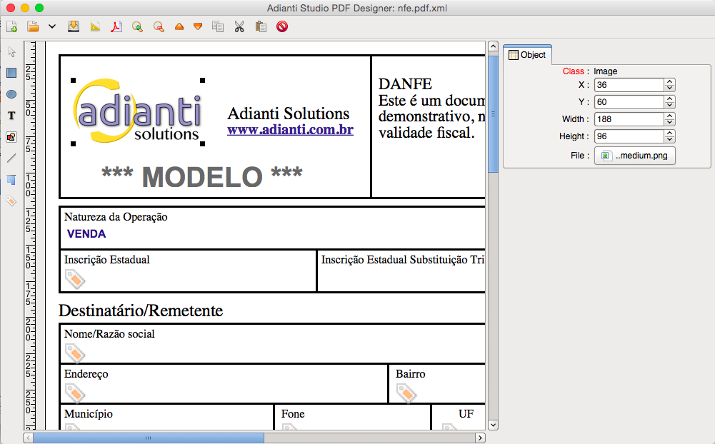
Task: Click the yellow set-square ruler icon
Action: tap(95, 26)
